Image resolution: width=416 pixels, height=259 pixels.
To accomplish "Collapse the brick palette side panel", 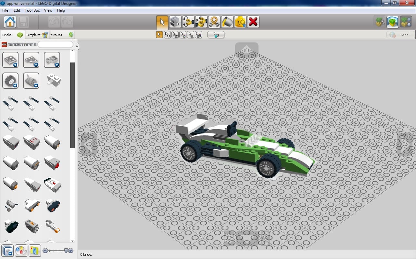I will pos(77,46).
